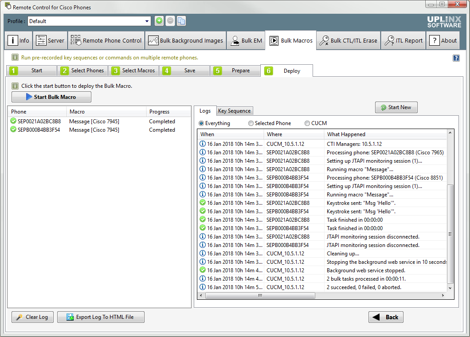
Task: Open the Profile dropdown
Action: tap(147, 21)
